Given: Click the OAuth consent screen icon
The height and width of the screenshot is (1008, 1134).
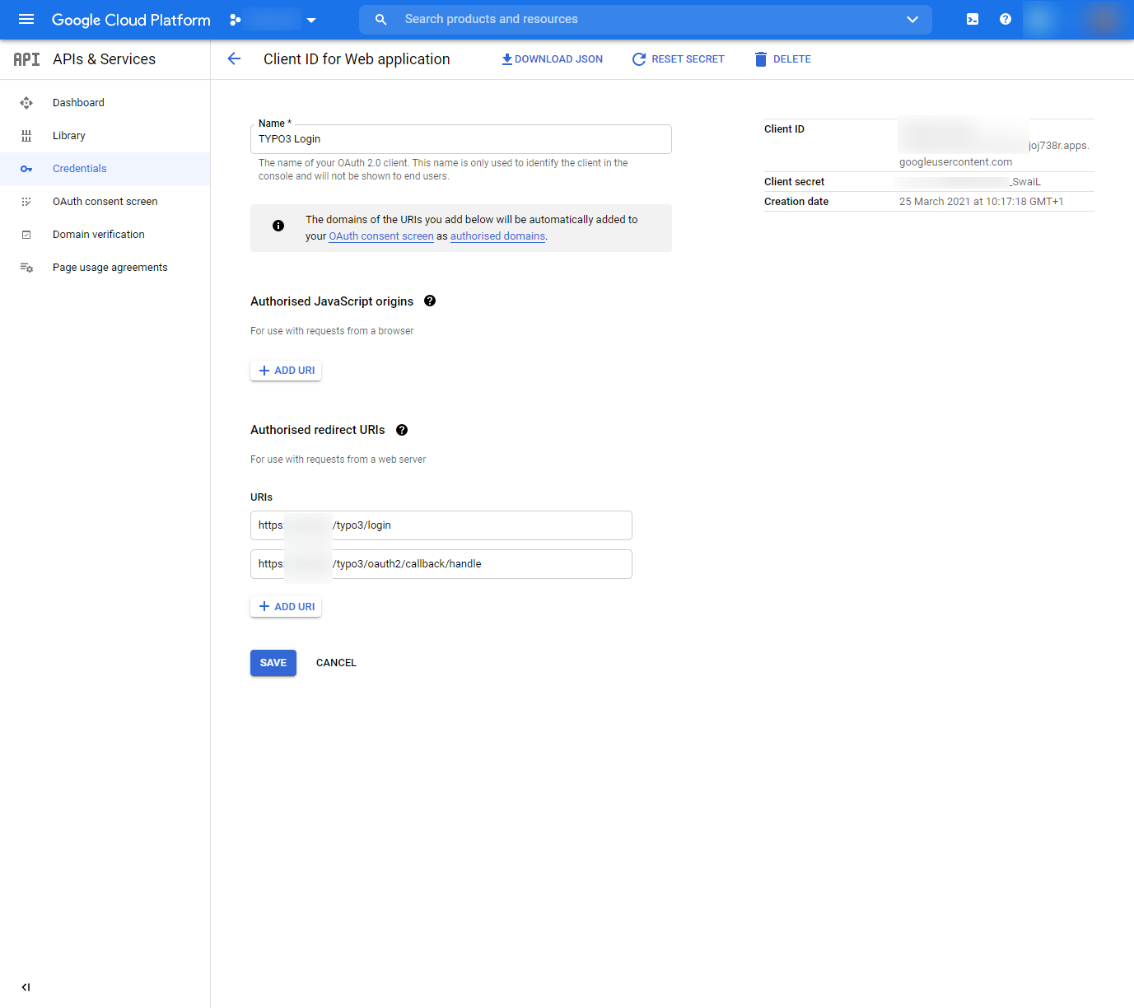Looking at the screenshot, I should click(x=26, y=202).
